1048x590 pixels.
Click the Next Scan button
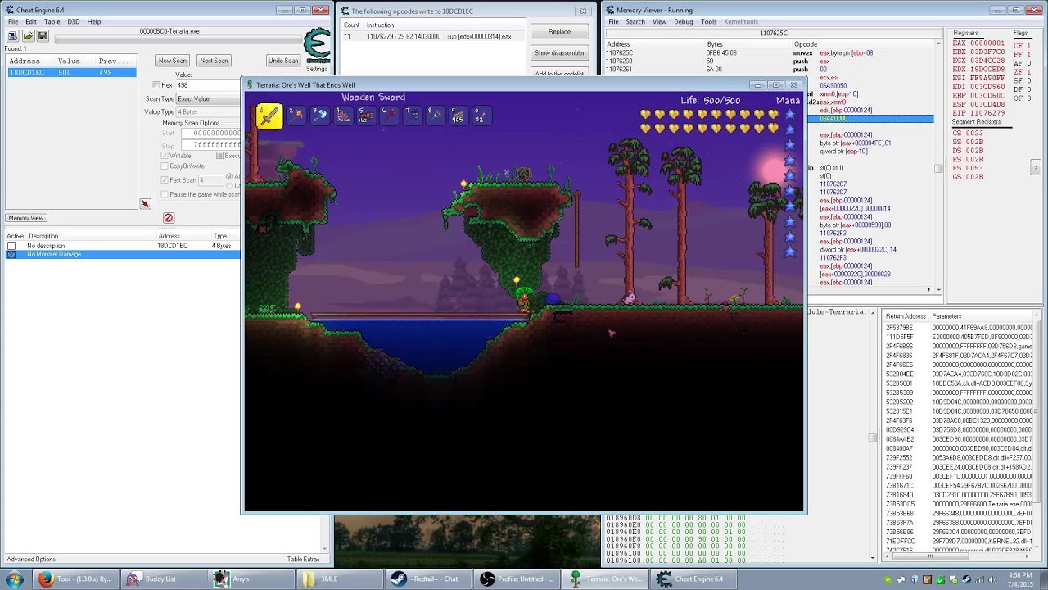pos(214,61)
